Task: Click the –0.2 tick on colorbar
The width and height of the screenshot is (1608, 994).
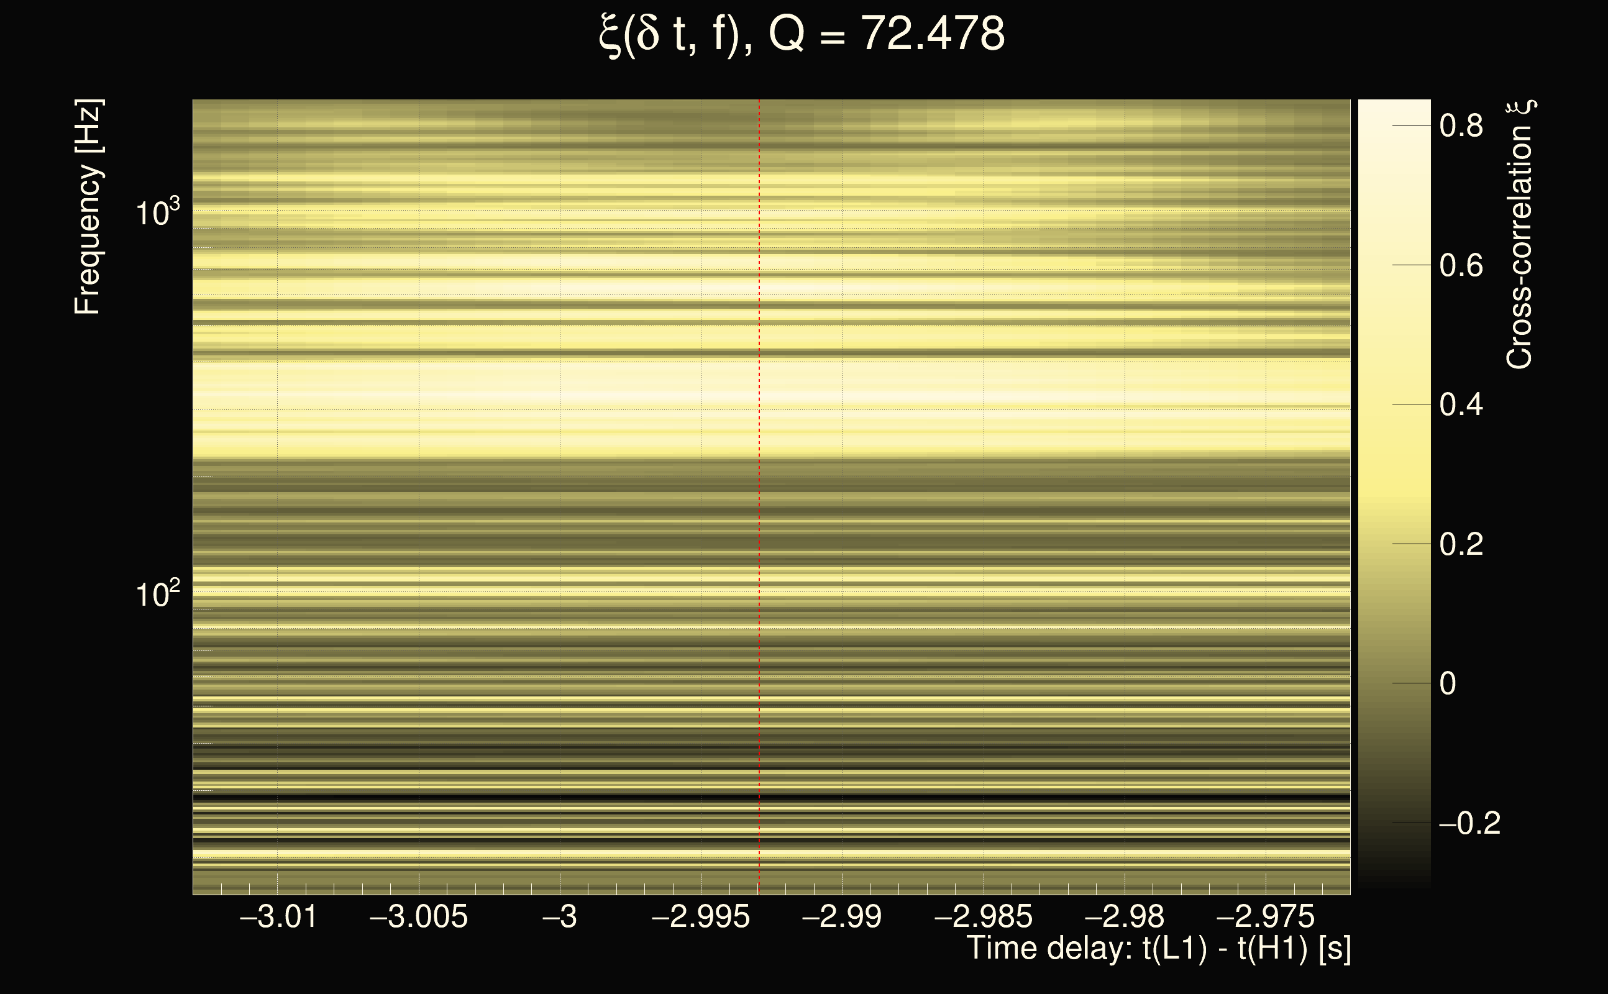Action: [1470, 823]
